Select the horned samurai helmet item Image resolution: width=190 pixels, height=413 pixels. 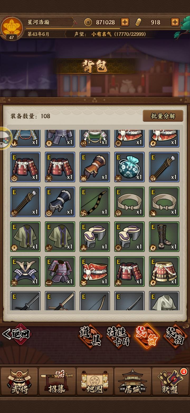coord(25,271)
